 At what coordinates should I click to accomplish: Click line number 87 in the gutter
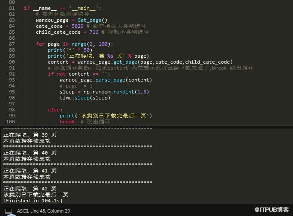coord(12,44)
